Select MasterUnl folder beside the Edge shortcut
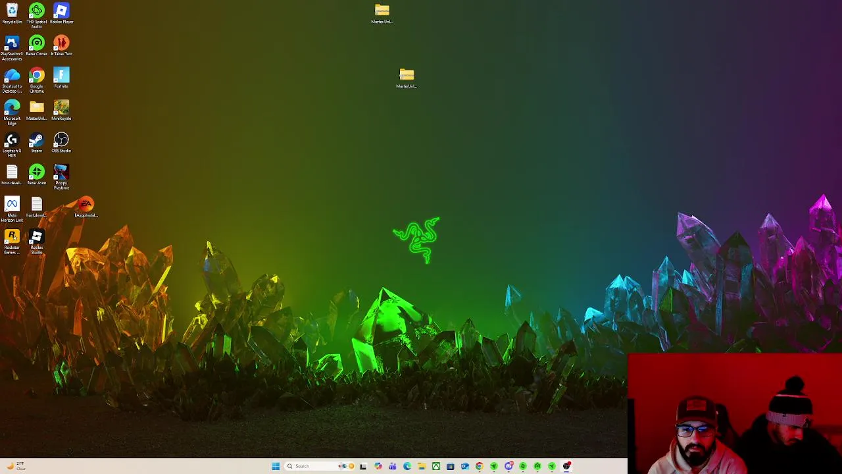 point(36,110)
